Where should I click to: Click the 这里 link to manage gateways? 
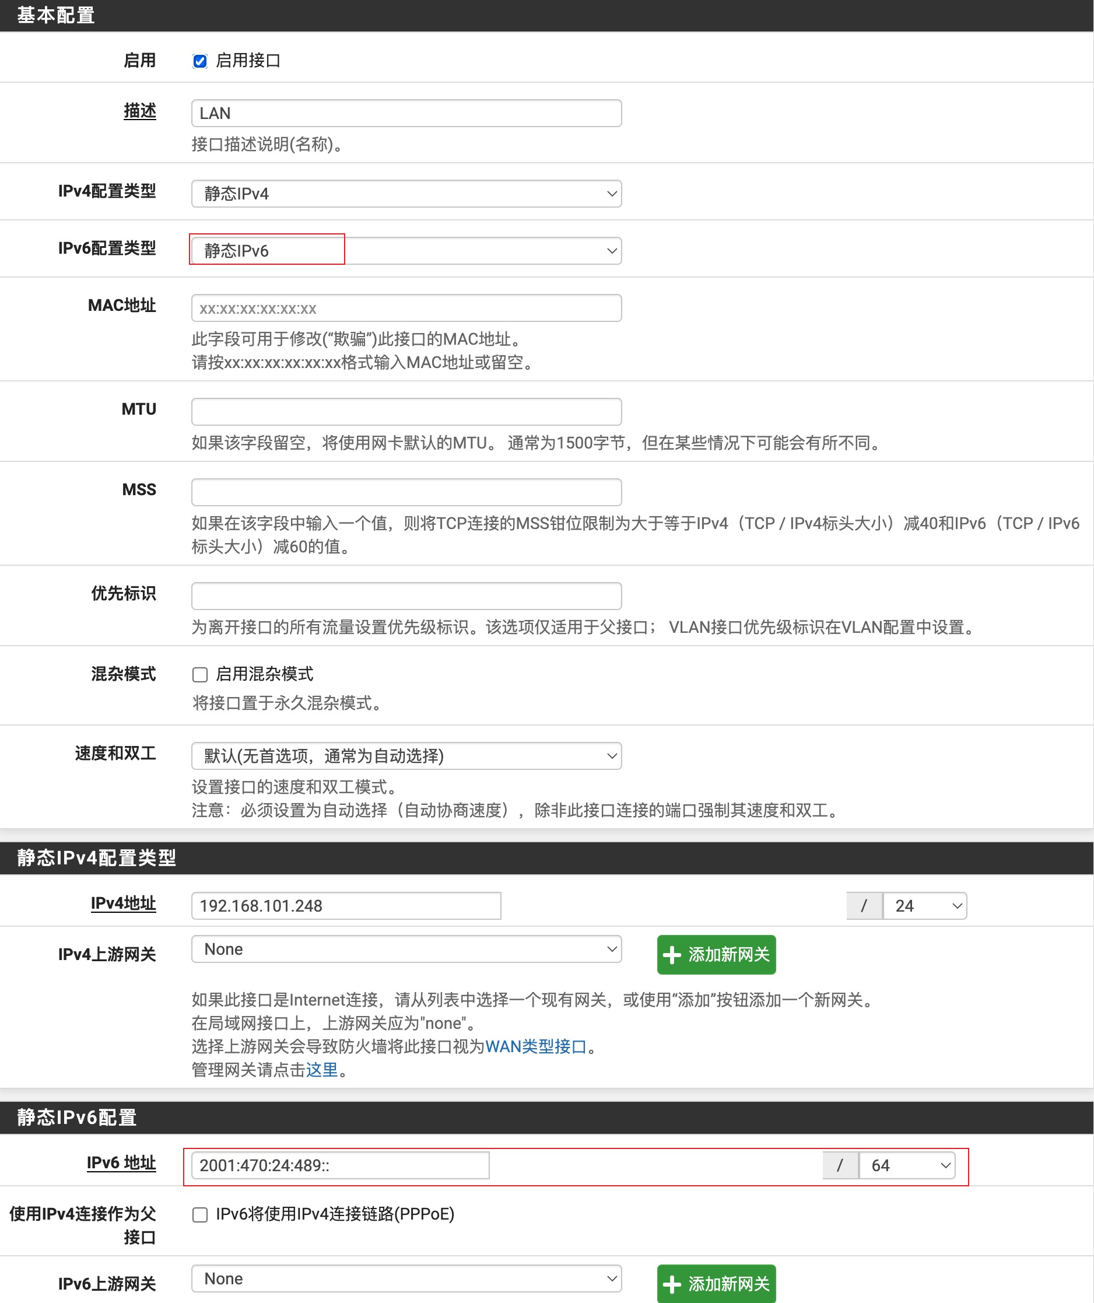click(x=321, y=1070)
